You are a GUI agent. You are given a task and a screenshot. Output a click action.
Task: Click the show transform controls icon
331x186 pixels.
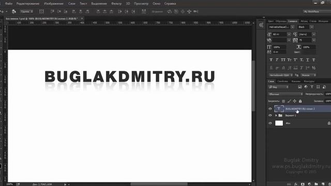[x=41, y=11]
